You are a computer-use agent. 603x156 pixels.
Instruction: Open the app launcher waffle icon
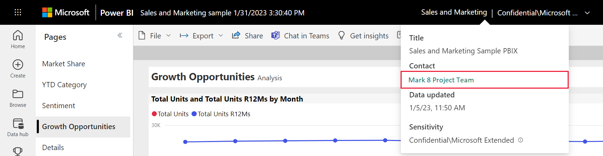[18, 13]
